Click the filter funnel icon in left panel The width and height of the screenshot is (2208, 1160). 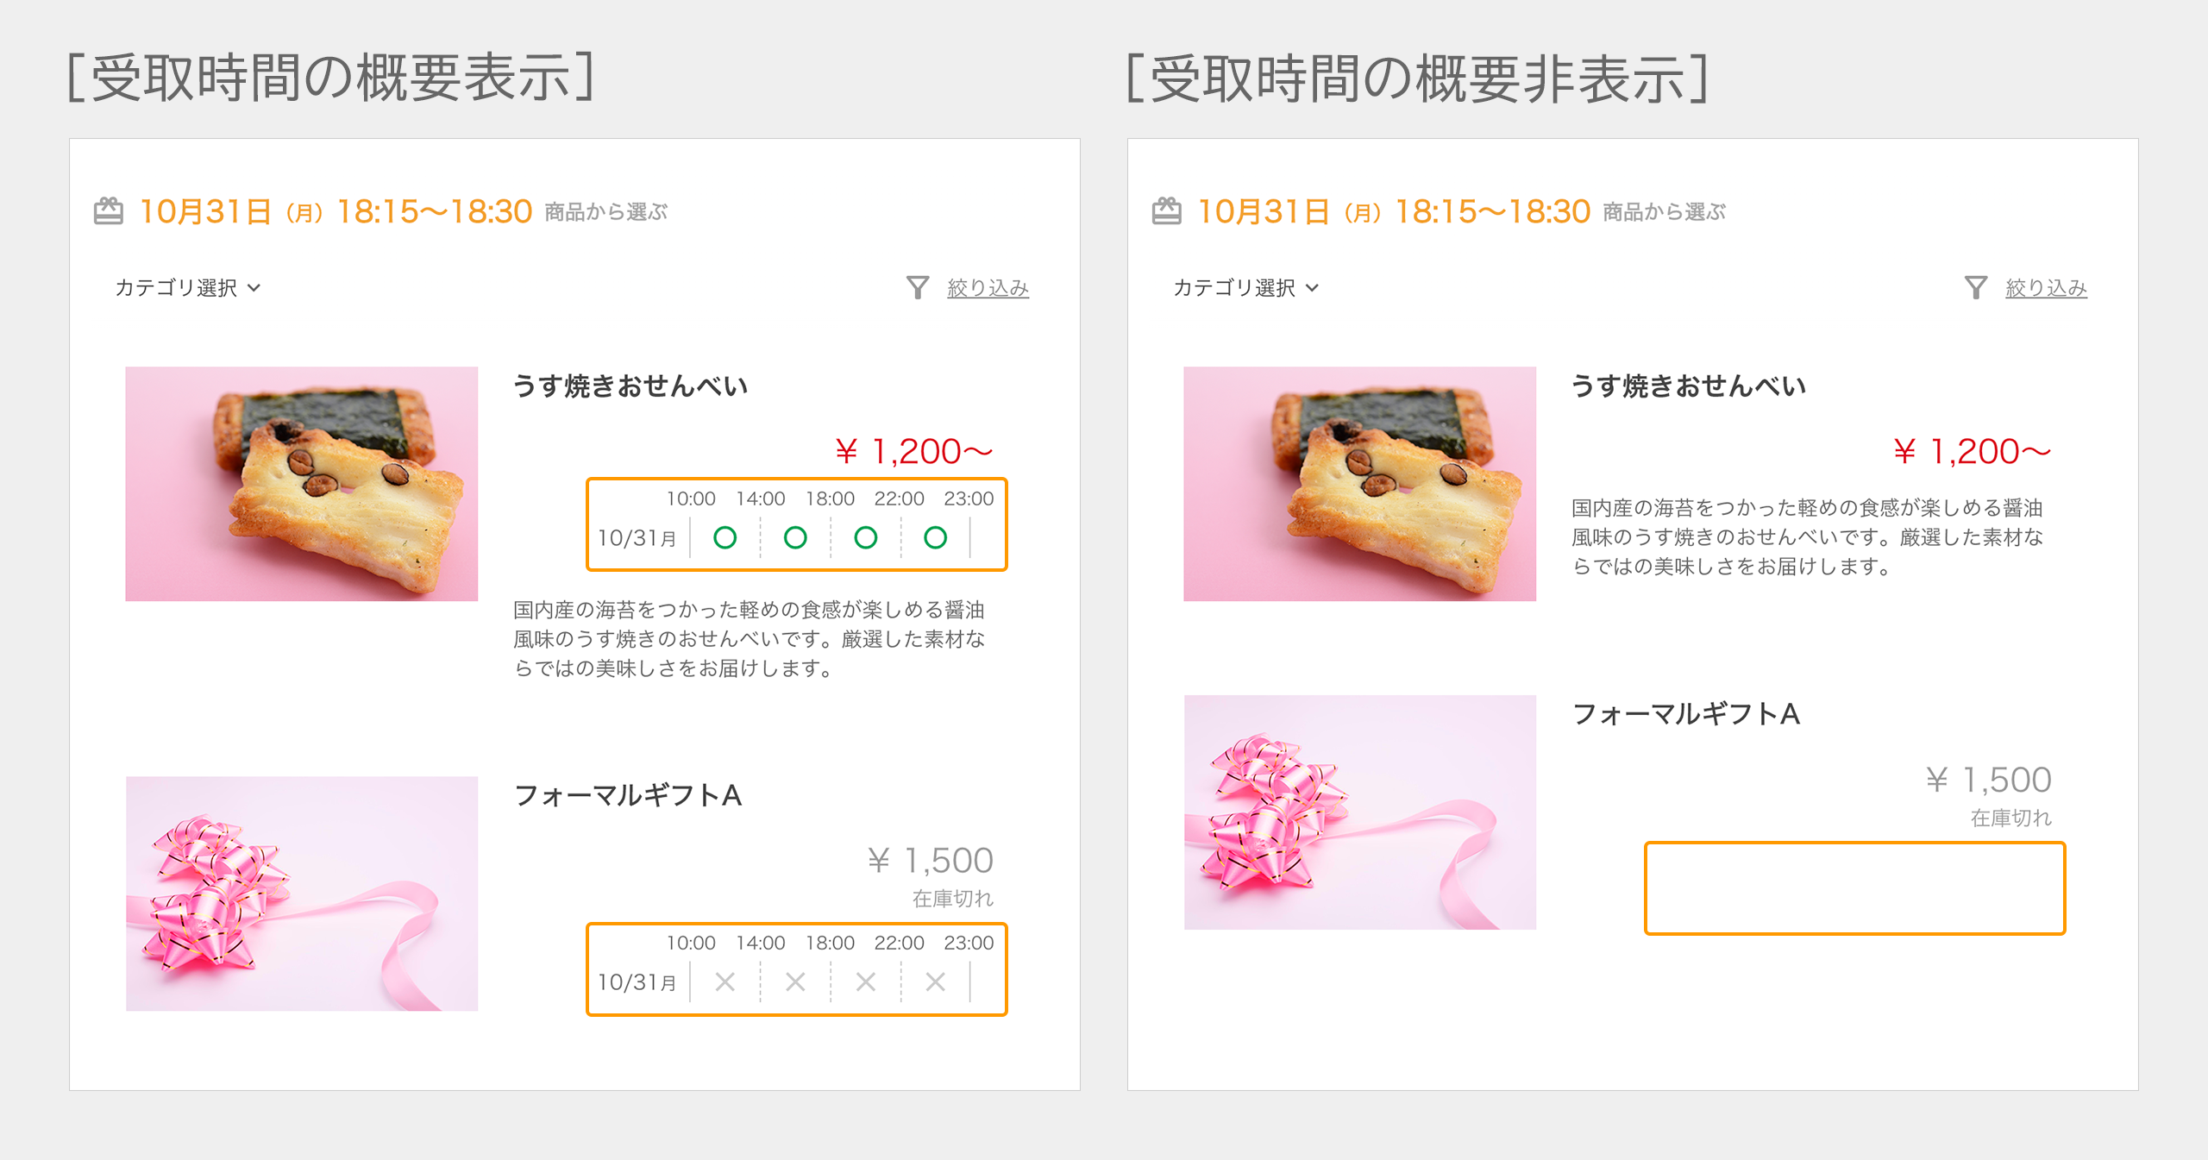click(x=918, y=287)
